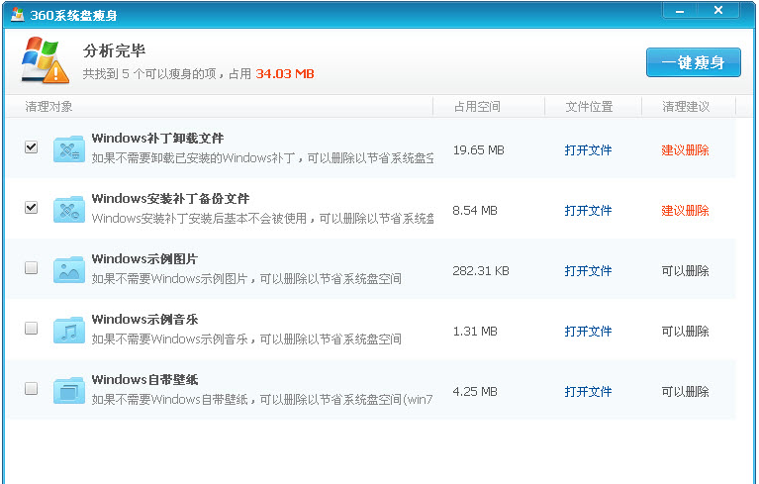Click the 分析完毕 heading

click(x=114, y=50)
